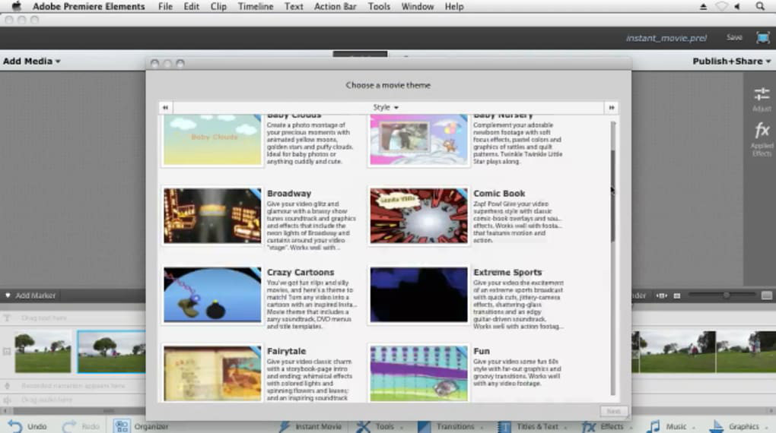This screenshot has width=776, height=433.
Task: Open the Add Media dropdown
Action: (x=32, y=61)
